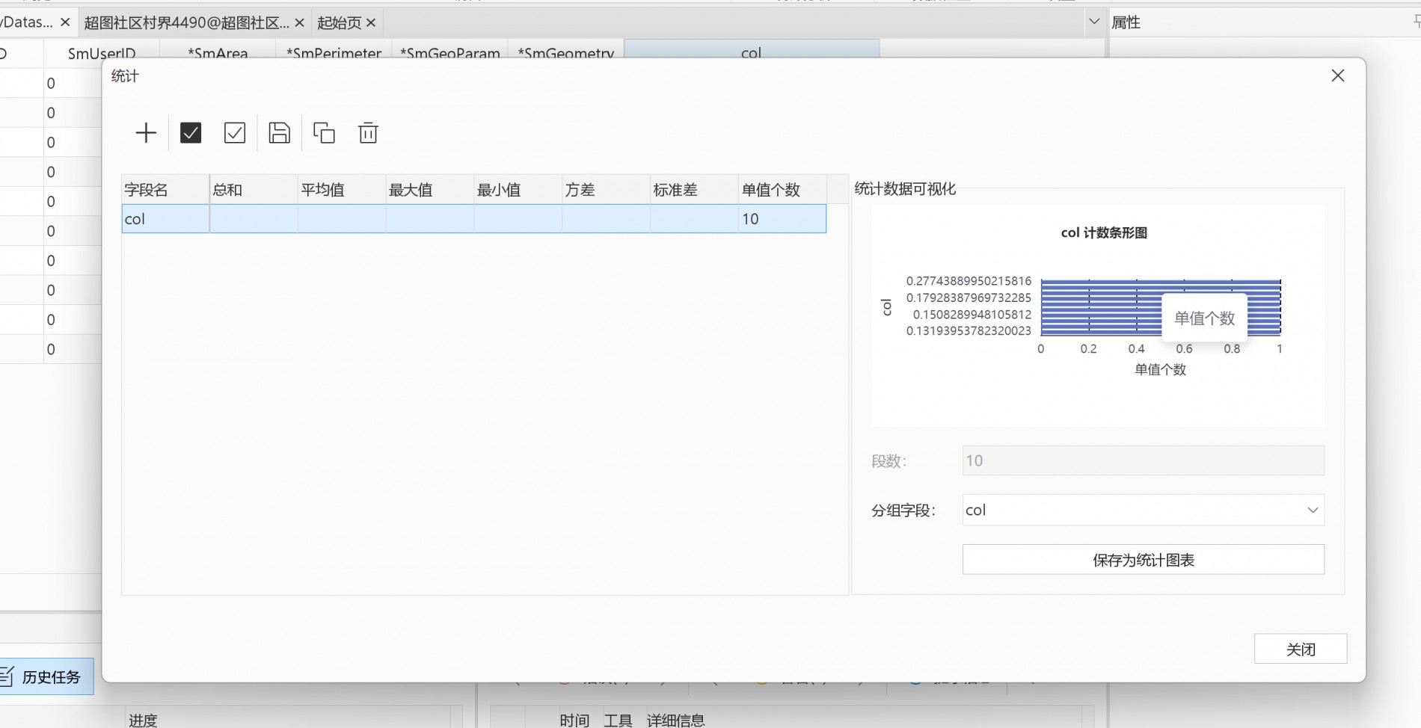Expand the tab list chevron dropdown

pyautogui.click(x=1093, y=22)
